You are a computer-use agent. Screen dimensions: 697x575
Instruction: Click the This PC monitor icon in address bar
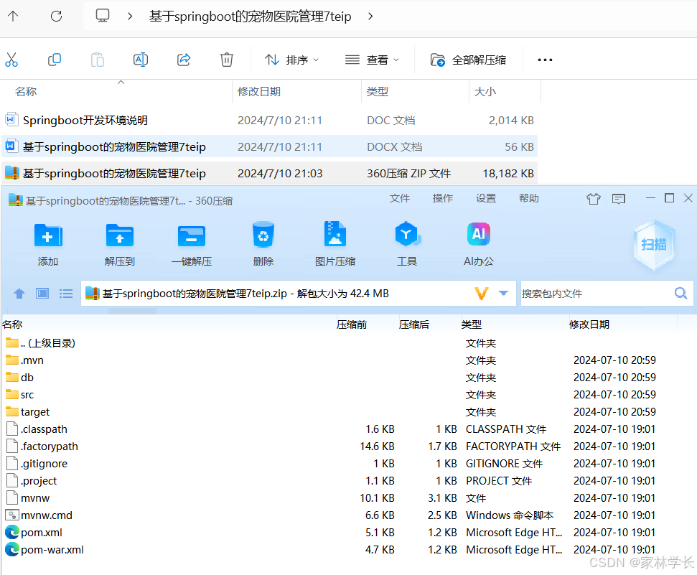click(x=103, y=16)
